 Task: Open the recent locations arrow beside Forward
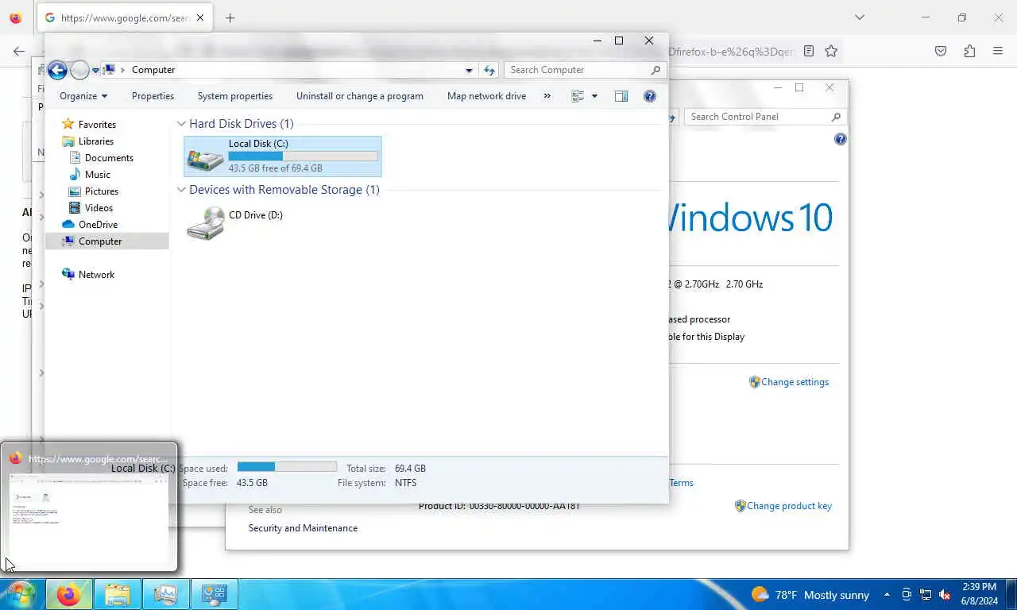95,71
